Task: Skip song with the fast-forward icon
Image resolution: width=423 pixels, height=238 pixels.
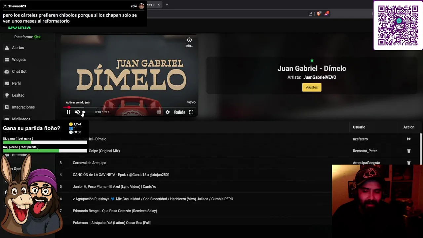Action: (x=409, y=139)
